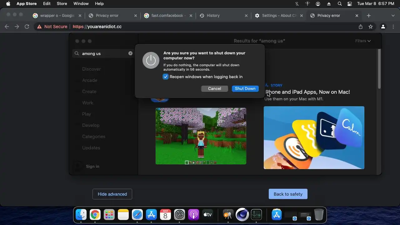Confirm with the Shut Down button
This screenshot has height=225, width=400.
click(x=245, y=88)
